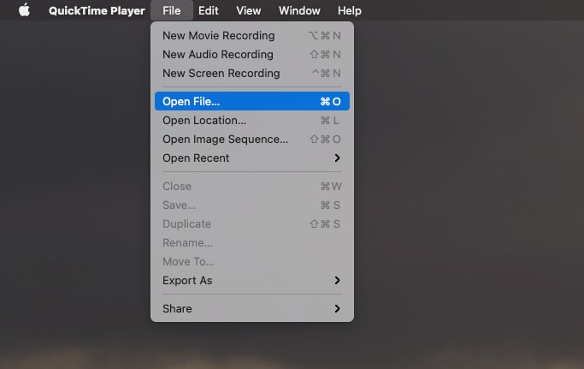Choose New Movie Recording

click(252, 35)
